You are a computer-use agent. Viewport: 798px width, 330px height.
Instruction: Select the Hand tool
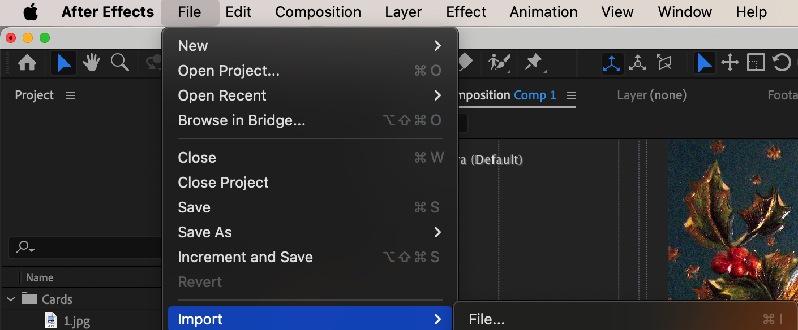pos(92,63)
